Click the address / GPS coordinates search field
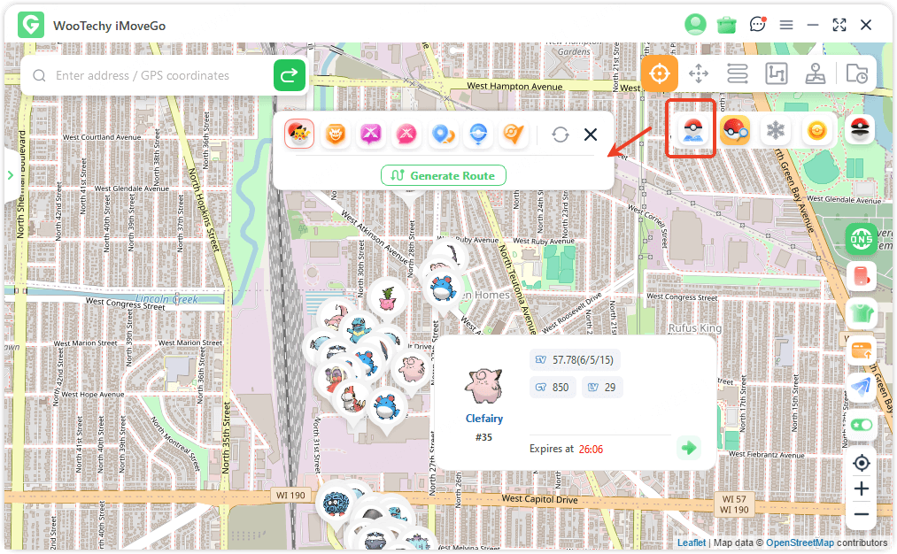897x554 pixels. (159, 76)
